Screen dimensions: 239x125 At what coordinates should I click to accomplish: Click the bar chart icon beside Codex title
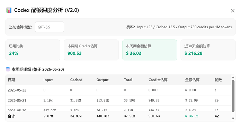9,10
